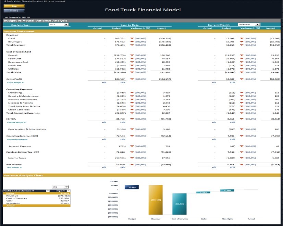Click the EBITDA YTD red variance arrow
This screenshot has width=283, height=226.
[132, 119]
